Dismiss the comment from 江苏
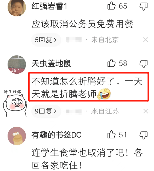 146,111
